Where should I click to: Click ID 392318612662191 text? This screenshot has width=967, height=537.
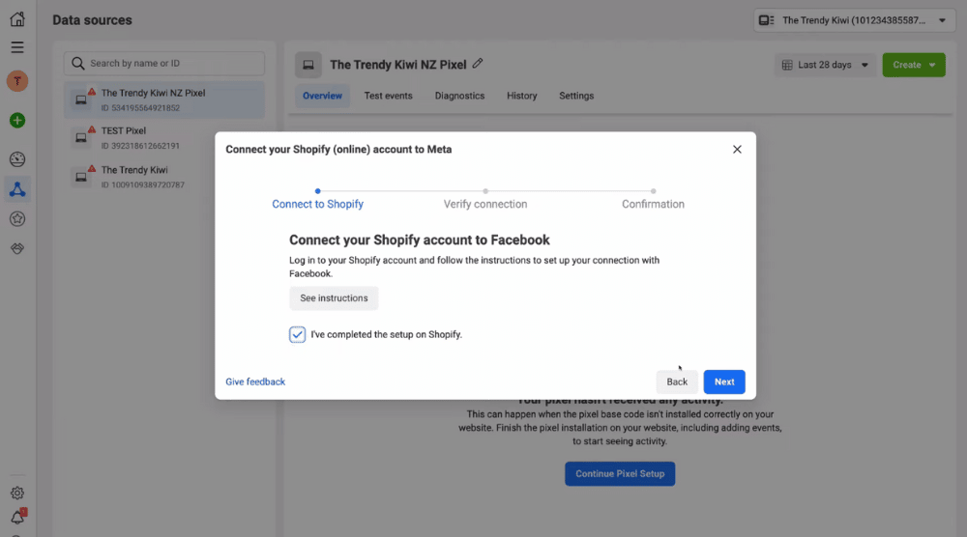click(140, 146)
